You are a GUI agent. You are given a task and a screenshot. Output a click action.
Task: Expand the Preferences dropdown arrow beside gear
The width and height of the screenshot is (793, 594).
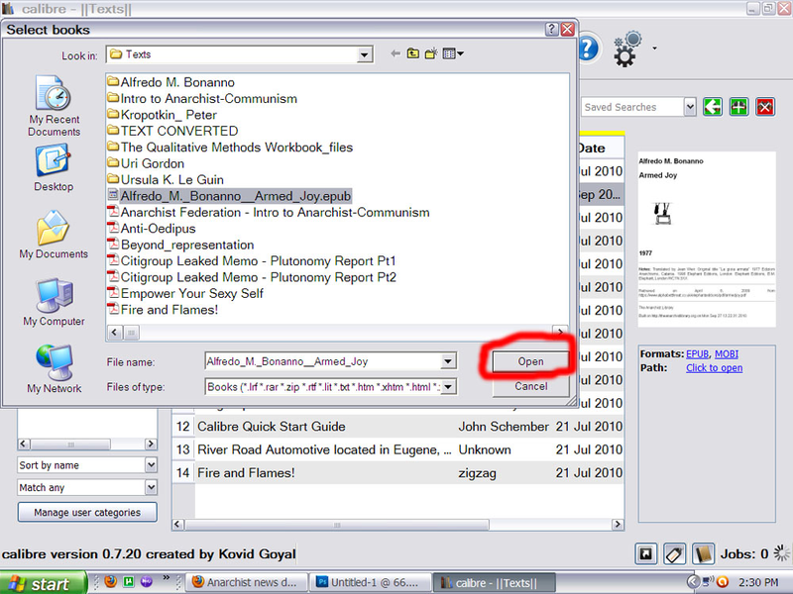click(654, 49)
